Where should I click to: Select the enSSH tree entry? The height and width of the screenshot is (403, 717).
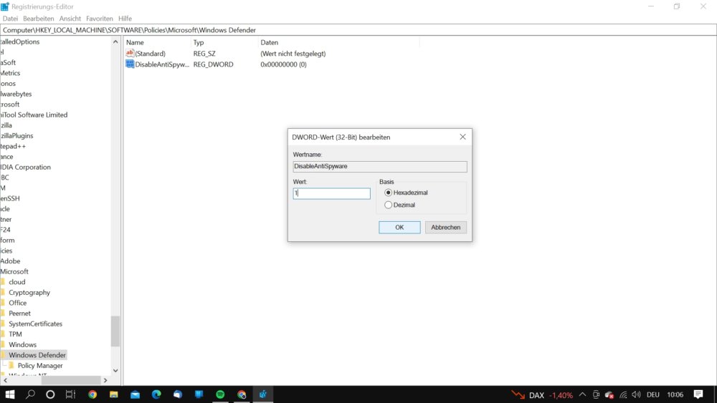10,198
